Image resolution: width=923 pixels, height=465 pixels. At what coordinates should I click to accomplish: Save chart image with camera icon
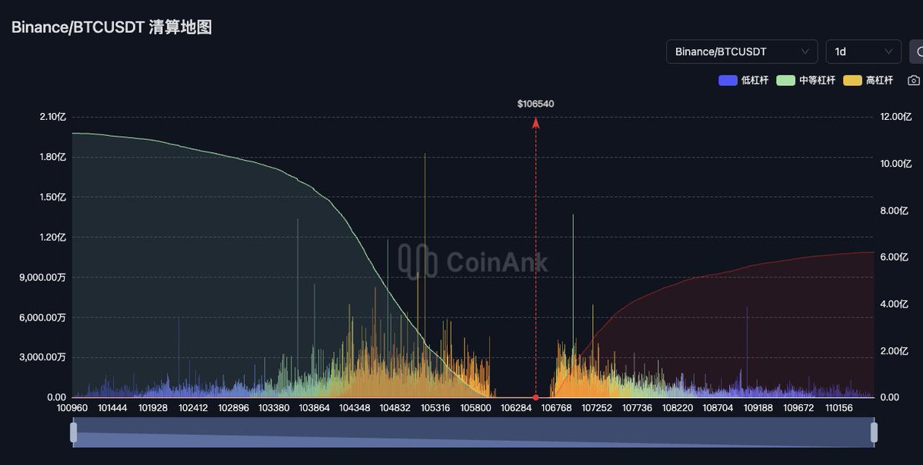[x=913, y=80]
